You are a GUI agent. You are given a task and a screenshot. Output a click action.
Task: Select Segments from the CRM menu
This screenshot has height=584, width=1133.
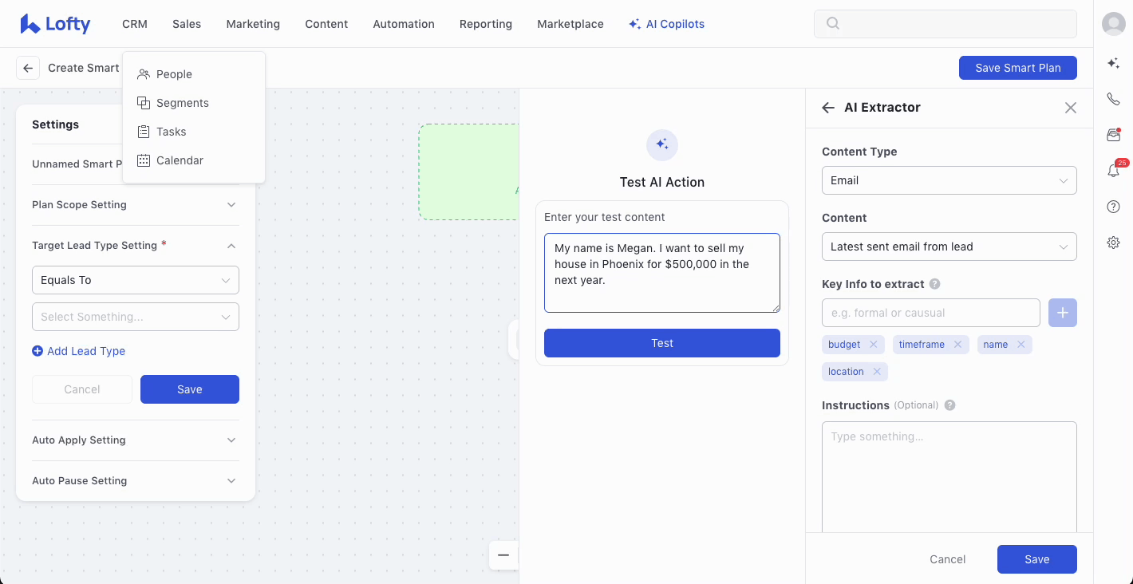pos(182,103)
